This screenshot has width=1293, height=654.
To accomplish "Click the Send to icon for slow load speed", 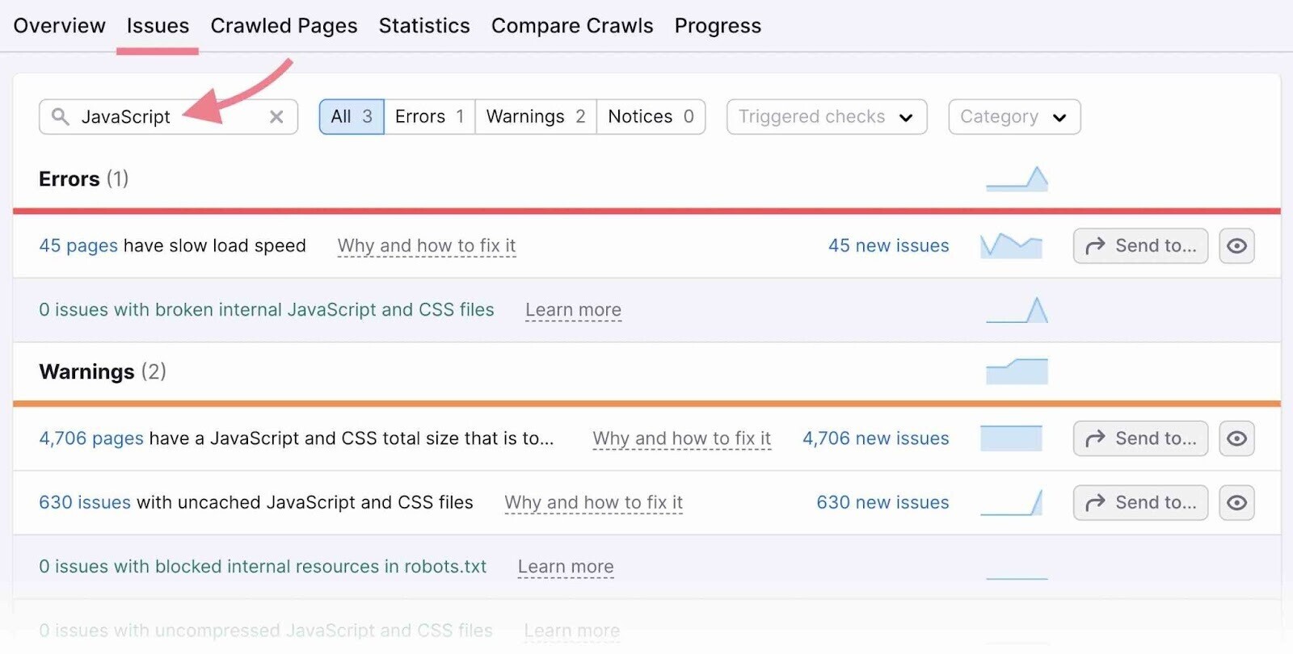I will click(1140, 245).
